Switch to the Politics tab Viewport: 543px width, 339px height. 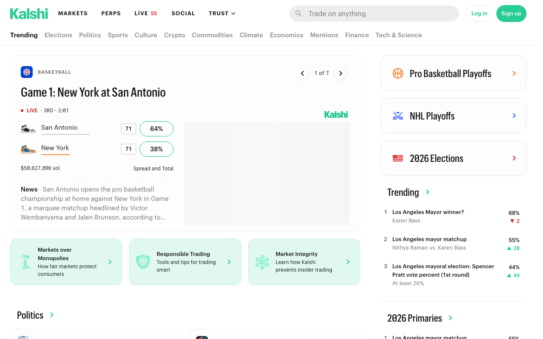click(90, 35)
